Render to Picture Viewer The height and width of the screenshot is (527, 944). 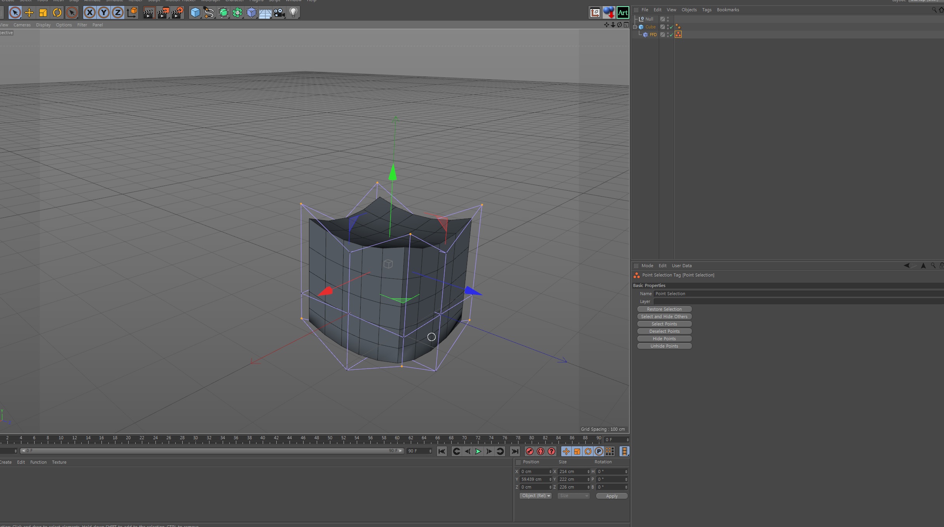[x=163, y=13]
